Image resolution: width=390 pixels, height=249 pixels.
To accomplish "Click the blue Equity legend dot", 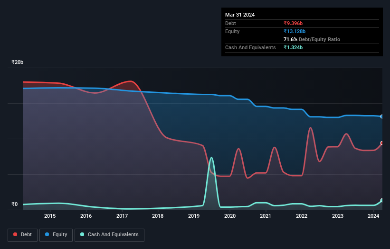I will point(47,234).
